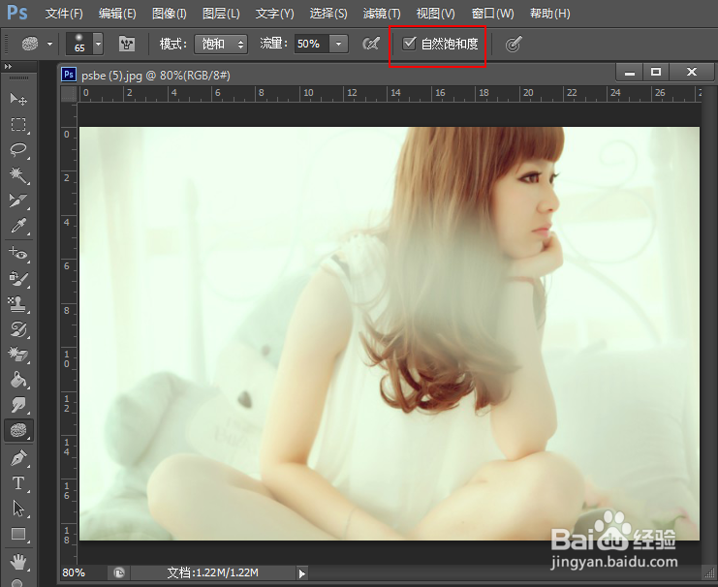Image resolution: width=718 pixels, height=587 pixels.
Task: Click the ruler origin corner box
Action: coord(69,93)
